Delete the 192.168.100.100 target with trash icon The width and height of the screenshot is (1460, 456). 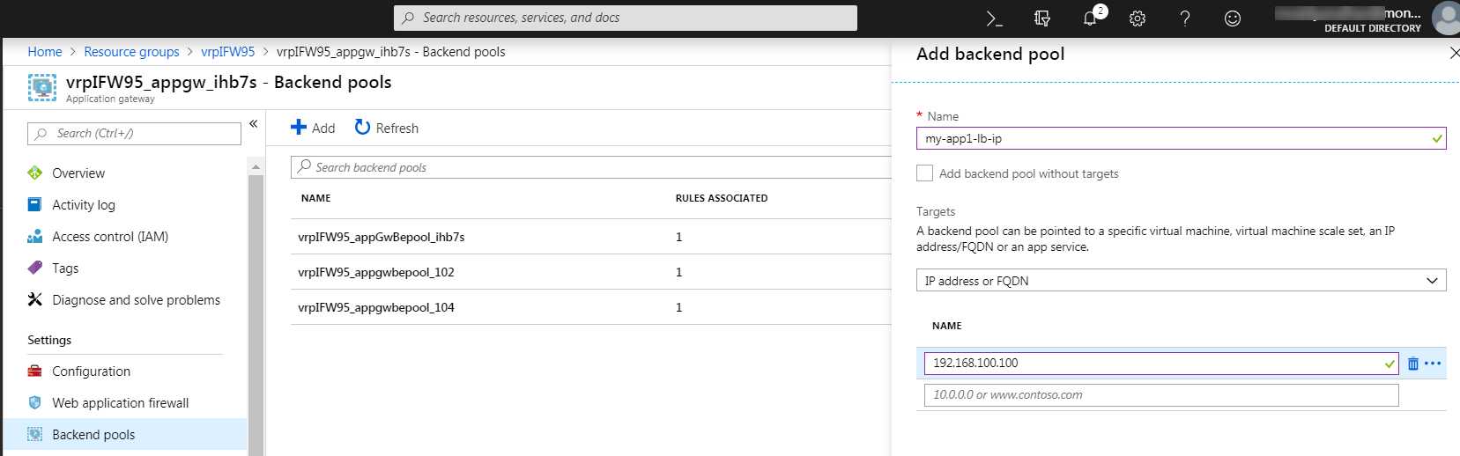click(x=1413, y=364)
